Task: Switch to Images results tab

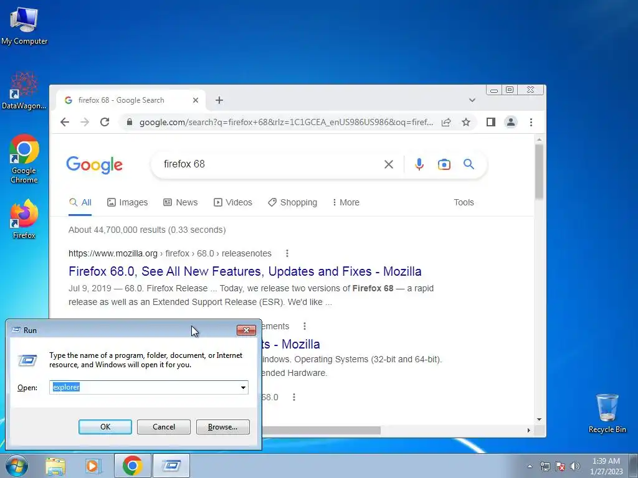Action: tap(127, 202)
